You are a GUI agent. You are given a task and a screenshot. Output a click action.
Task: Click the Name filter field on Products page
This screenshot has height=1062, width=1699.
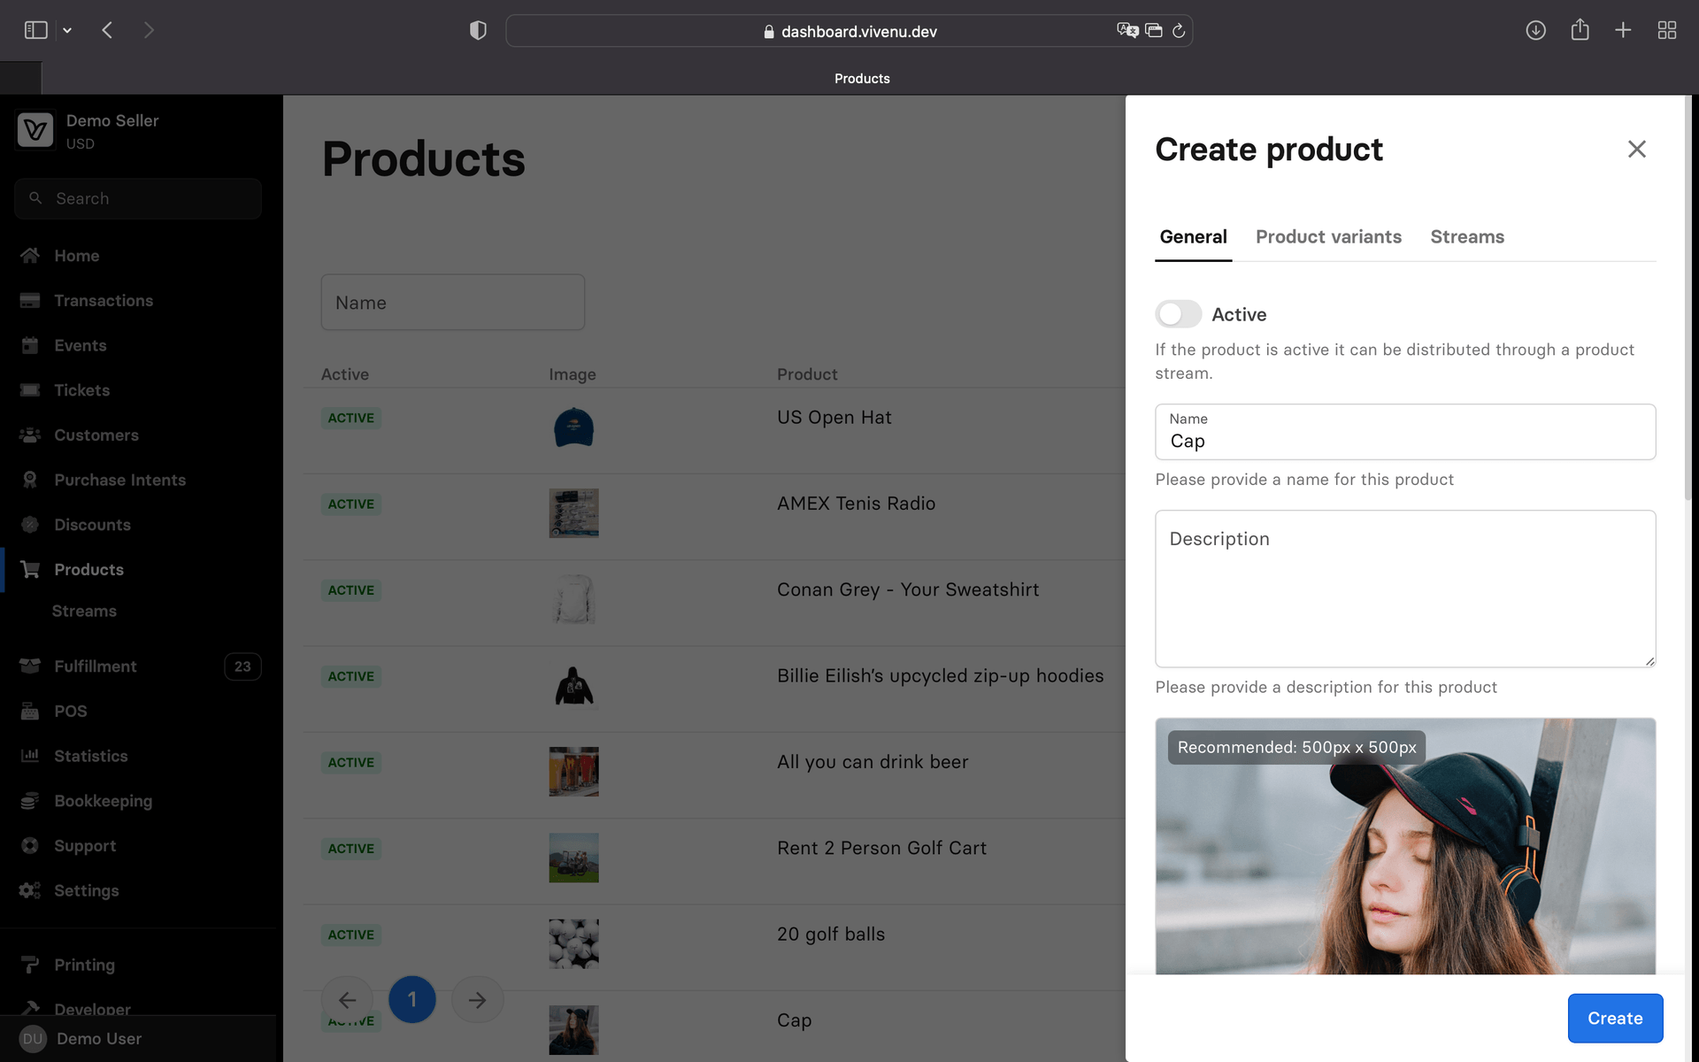452,303
